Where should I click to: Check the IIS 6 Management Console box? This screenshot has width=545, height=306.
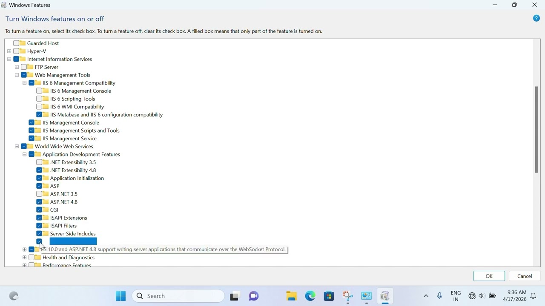click(x=39, y=91)
